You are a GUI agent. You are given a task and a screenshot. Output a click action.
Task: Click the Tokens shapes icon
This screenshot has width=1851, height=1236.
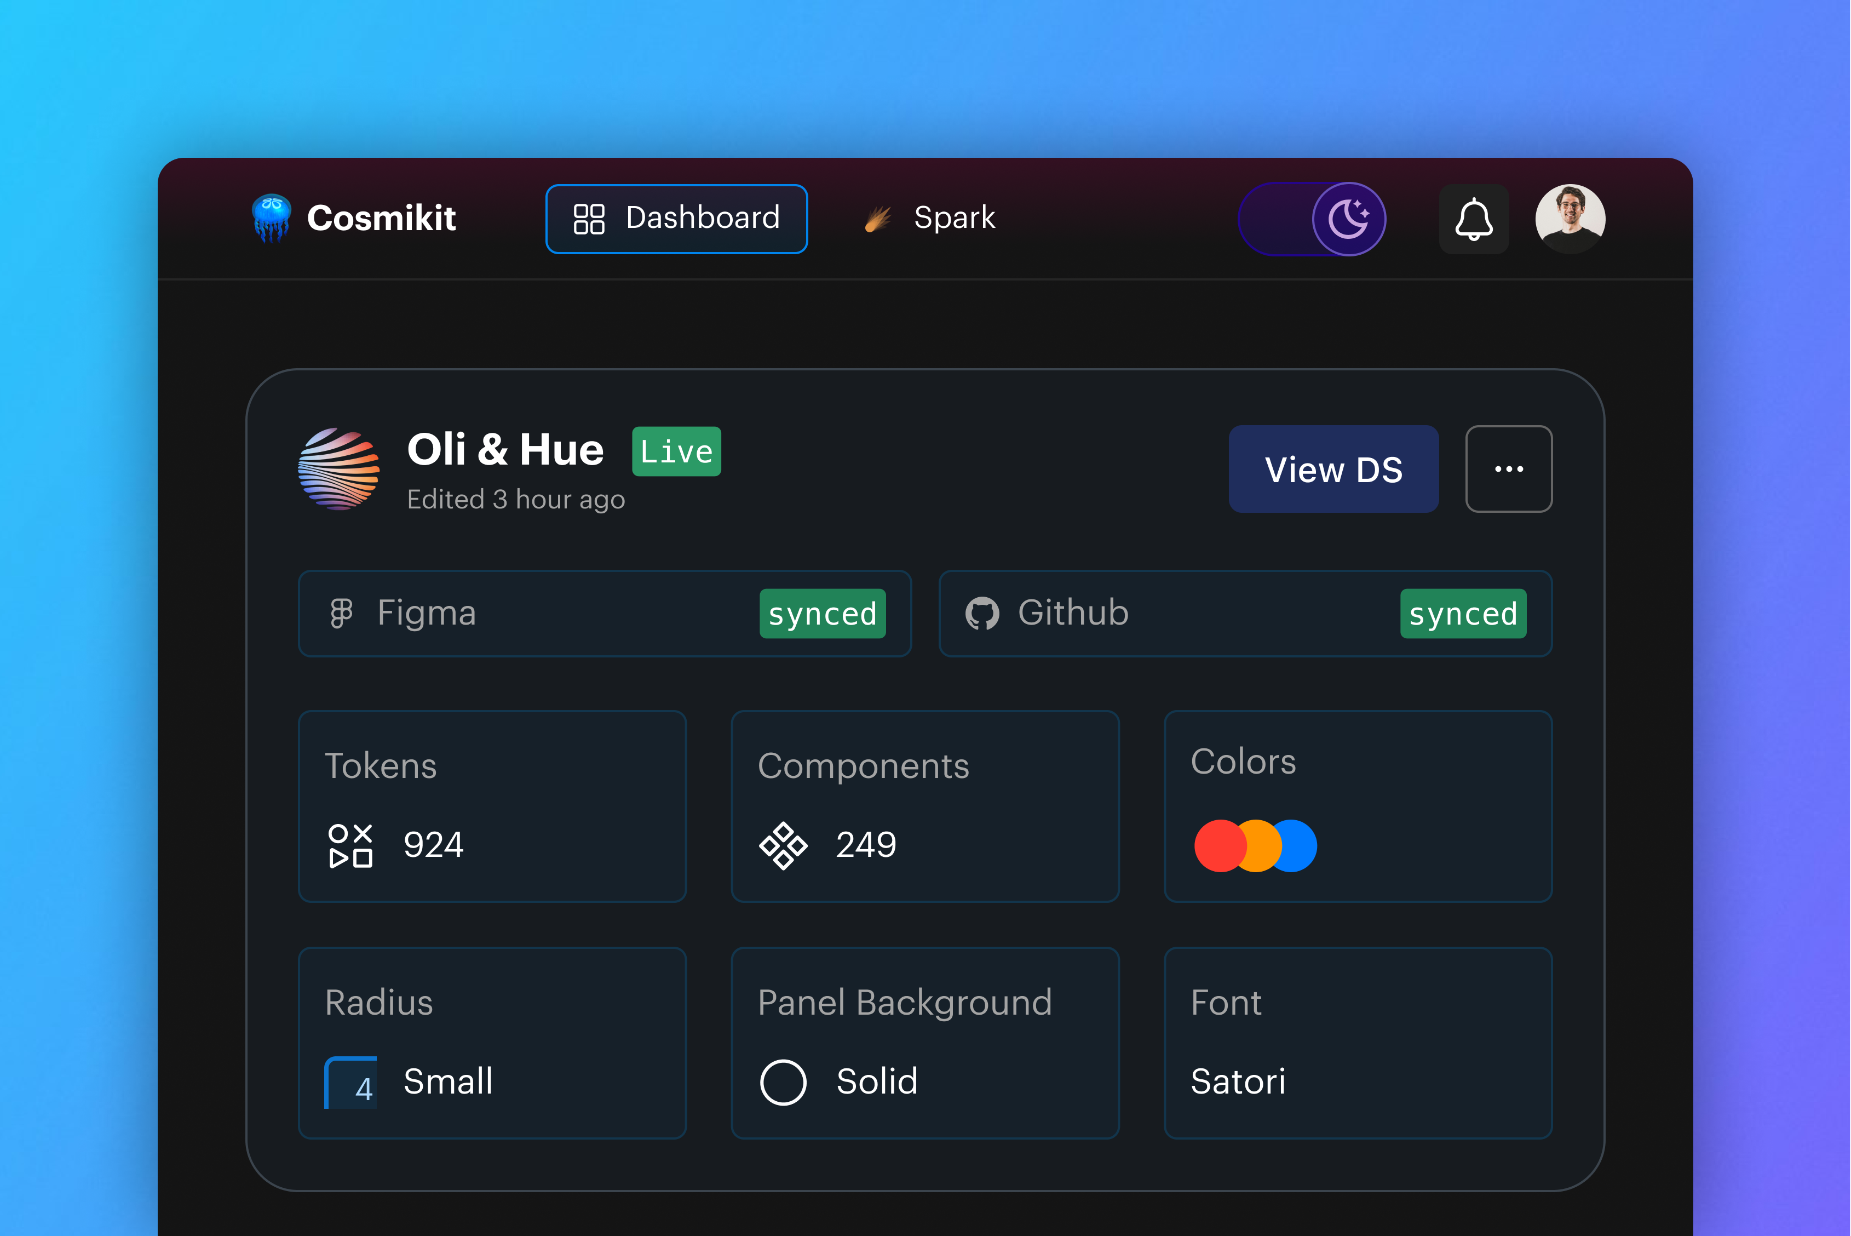(x=350, y=846)
